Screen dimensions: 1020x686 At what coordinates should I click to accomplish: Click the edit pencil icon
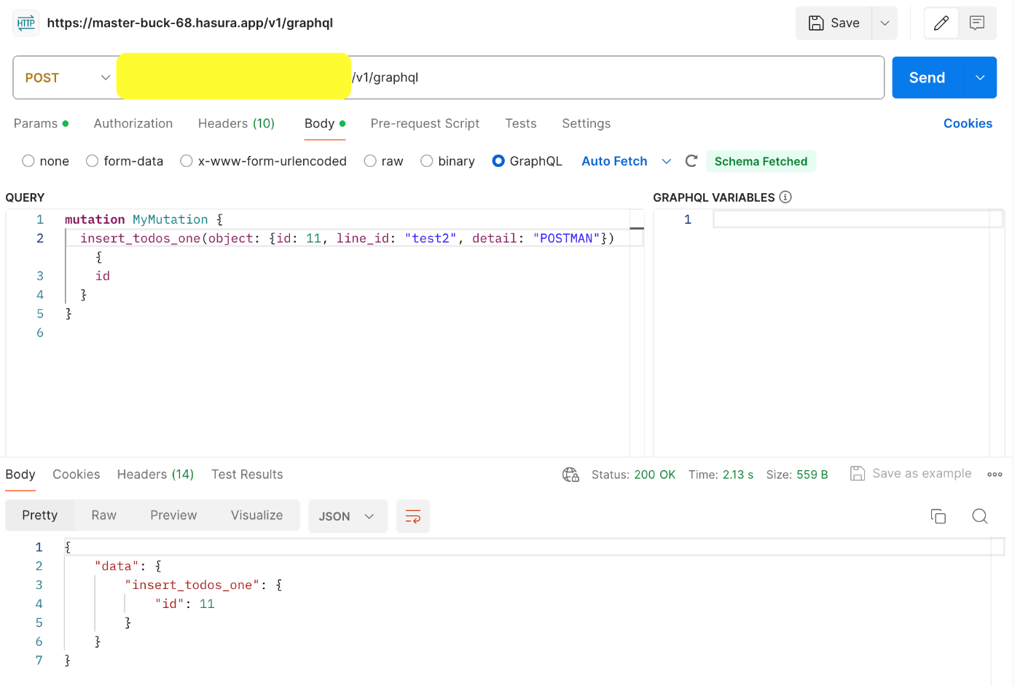941,23
